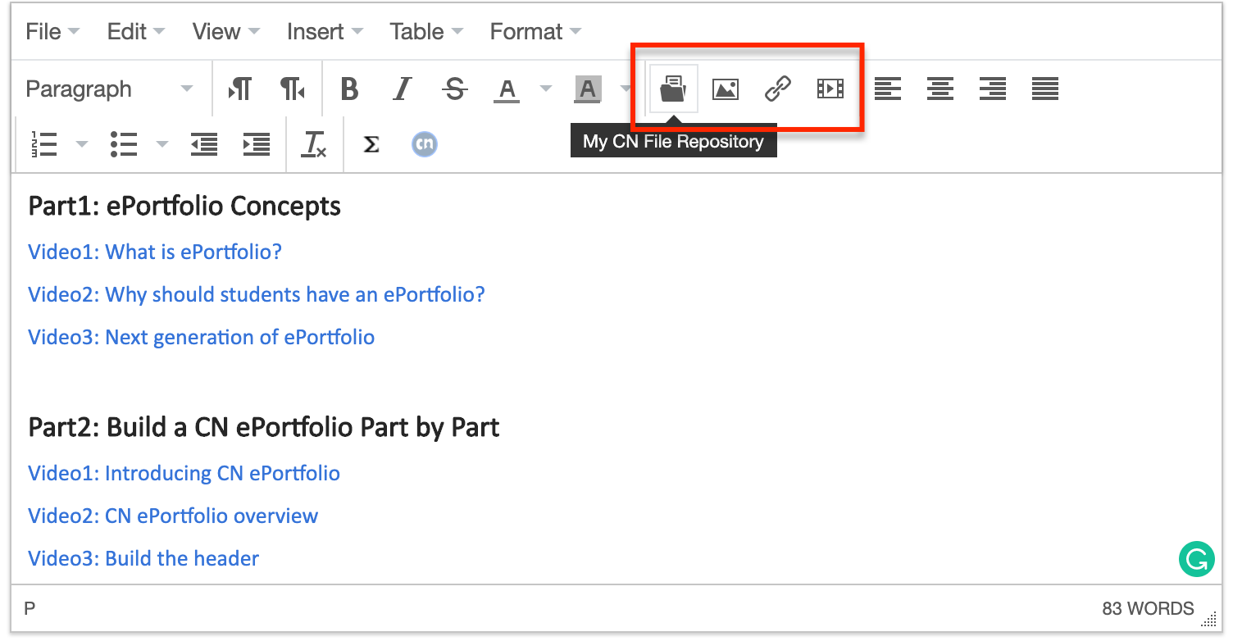
Task: Click the 83 WORDS counter
Action: [x=1148, y=608]
